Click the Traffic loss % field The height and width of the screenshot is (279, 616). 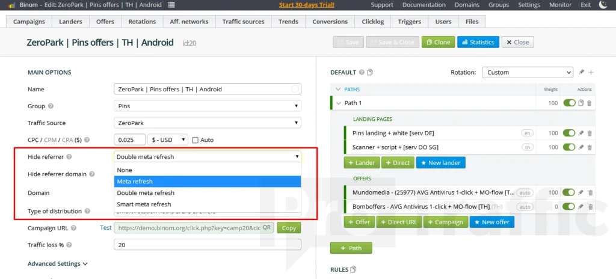tap(208, 245)
